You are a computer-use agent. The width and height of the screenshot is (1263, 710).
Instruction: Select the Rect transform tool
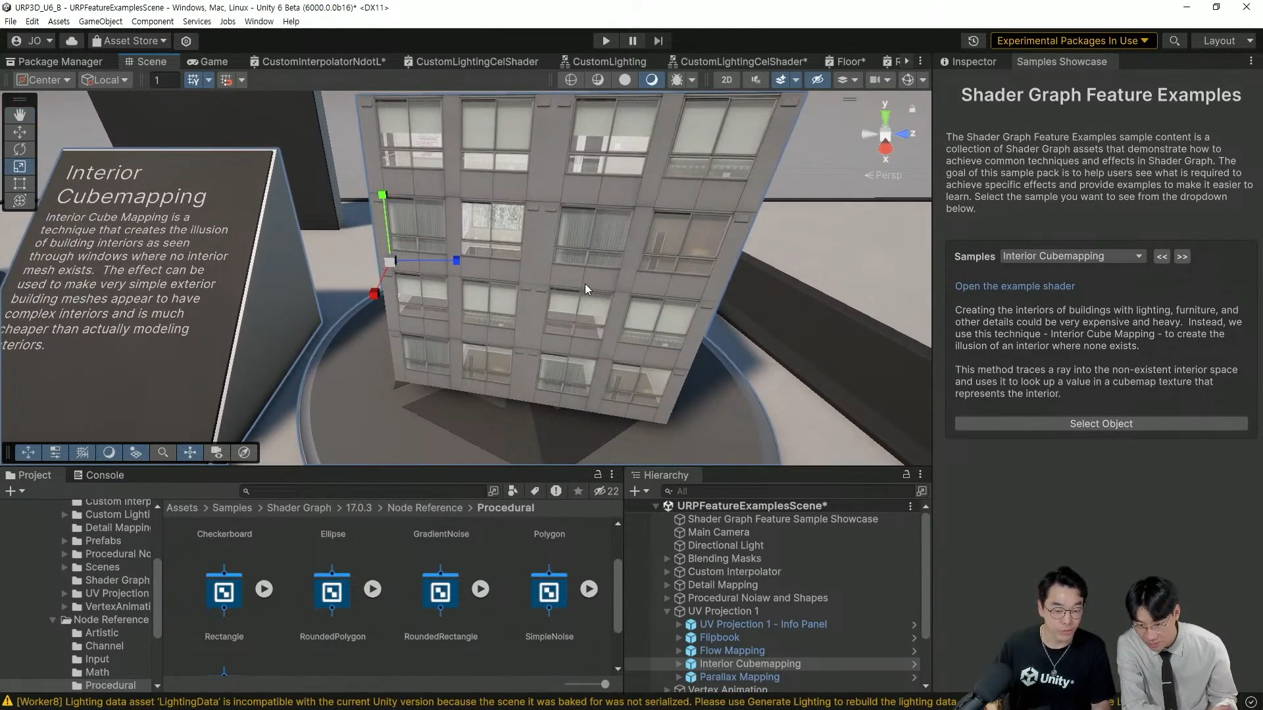tap(19, 183)
